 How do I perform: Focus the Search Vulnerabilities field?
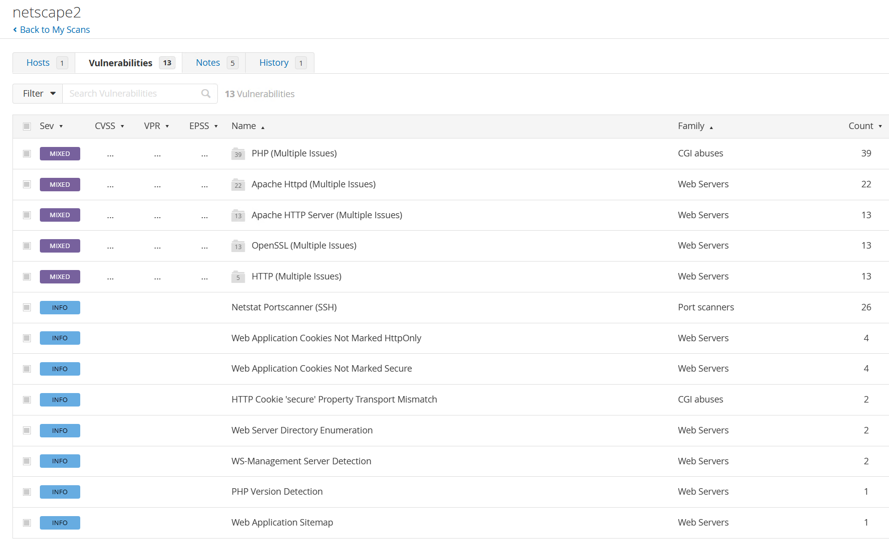[x=132, y=94]
